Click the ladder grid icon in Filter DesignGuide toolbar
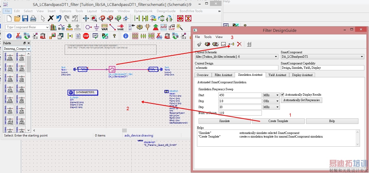369x173 pixels. point(249,44)
